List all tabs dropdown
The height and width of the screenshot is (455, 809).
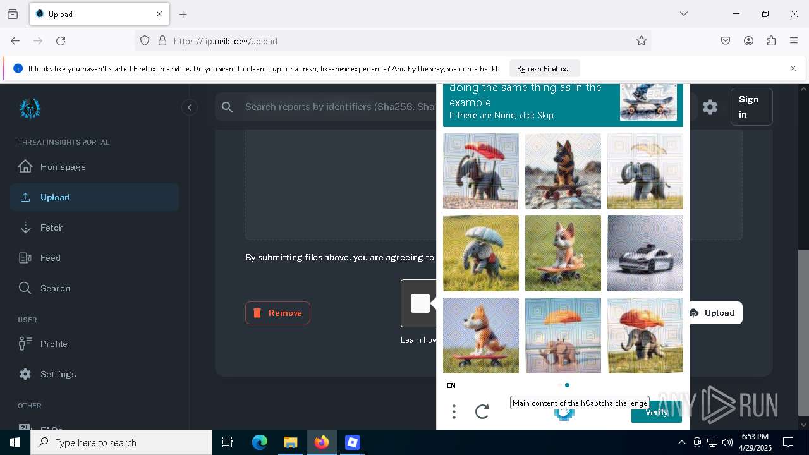[683, 14]
